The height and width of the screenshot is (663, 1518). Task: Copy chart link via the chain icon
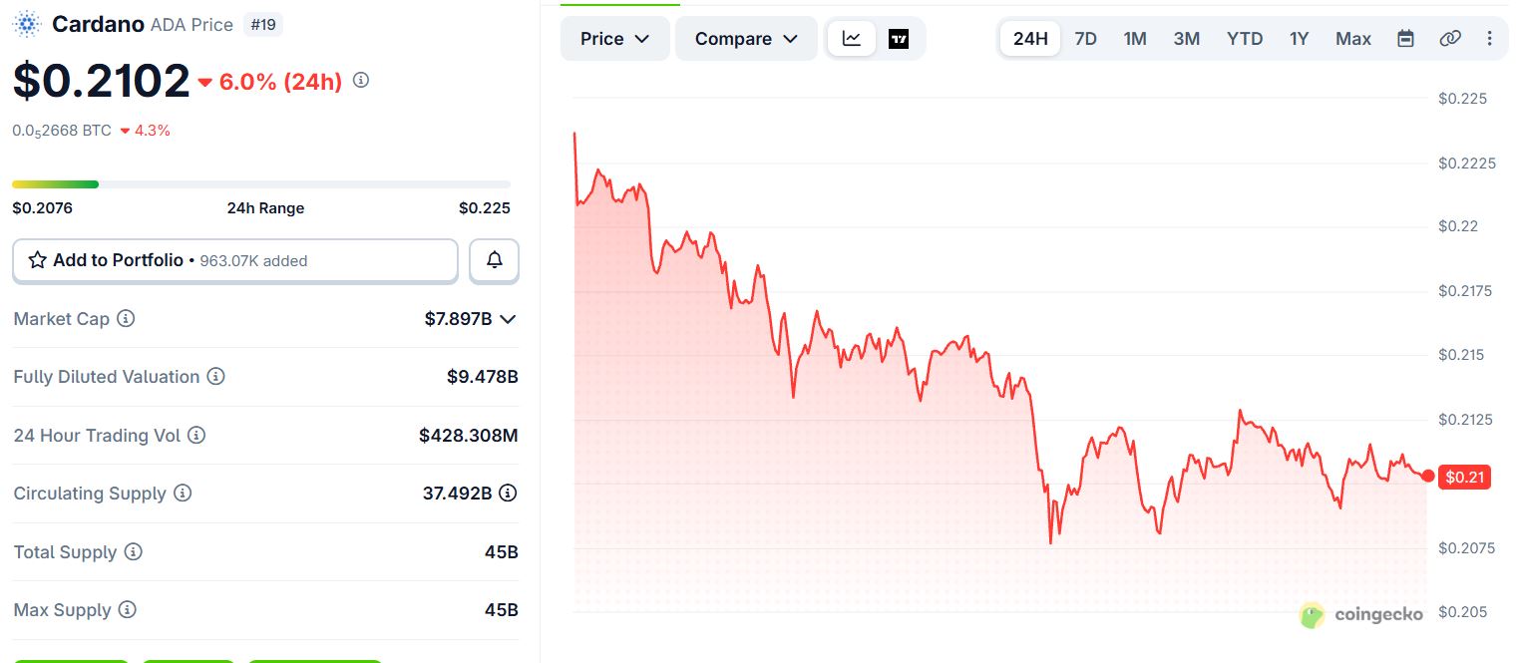pyautogui.click(x=1450, y=39)
